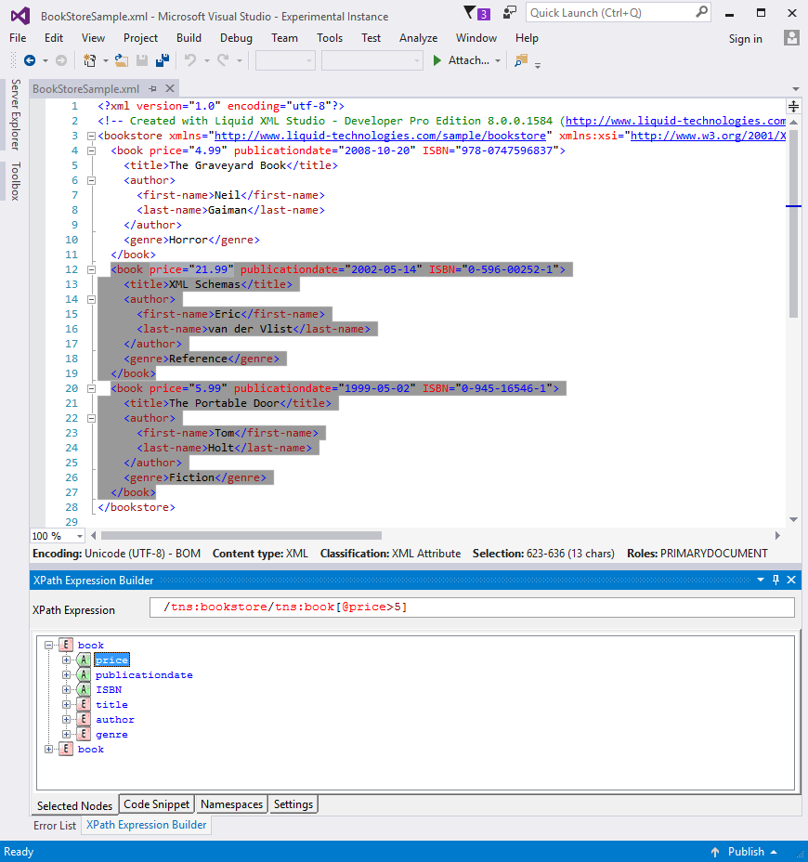
Task: Click the editor horizontal scrollbar thumb
Action: click(x=241, y=535)
